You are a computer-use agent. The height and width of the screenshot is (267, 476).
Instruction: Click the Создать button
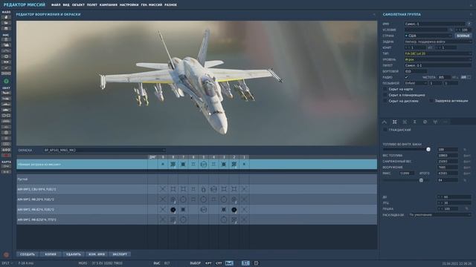pyautogui.click(x=28, y=254)
